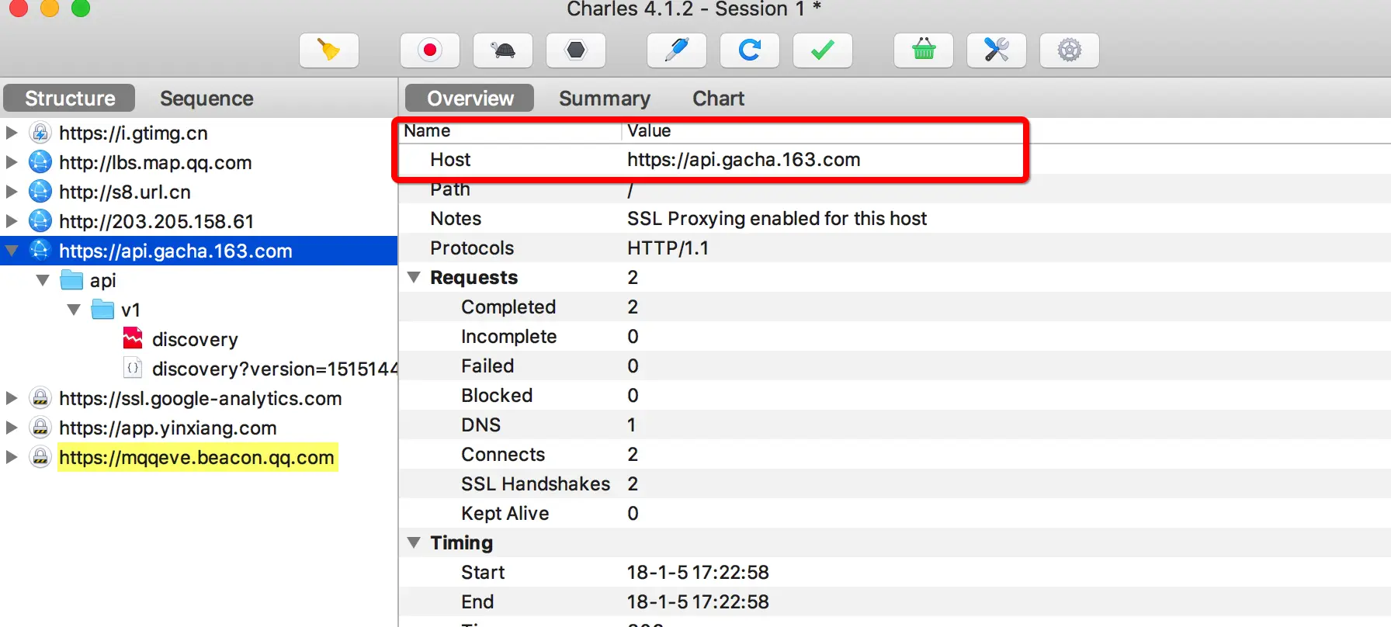1391x627 pixels.
Task: Select http://s8.url.cn in the tree
Action: coord(124,192)
